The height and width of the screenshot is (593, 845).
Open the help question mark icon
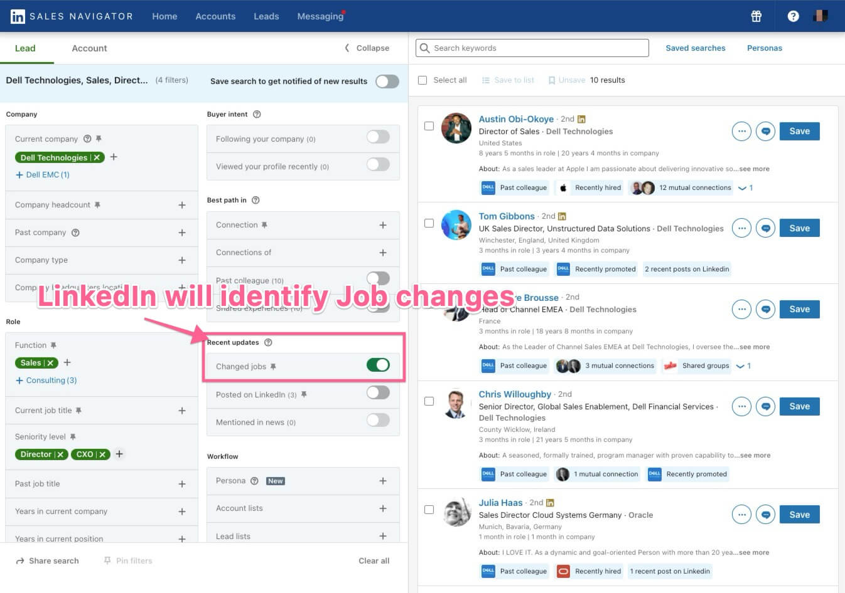pyautogui.click(x=793, y=16)
